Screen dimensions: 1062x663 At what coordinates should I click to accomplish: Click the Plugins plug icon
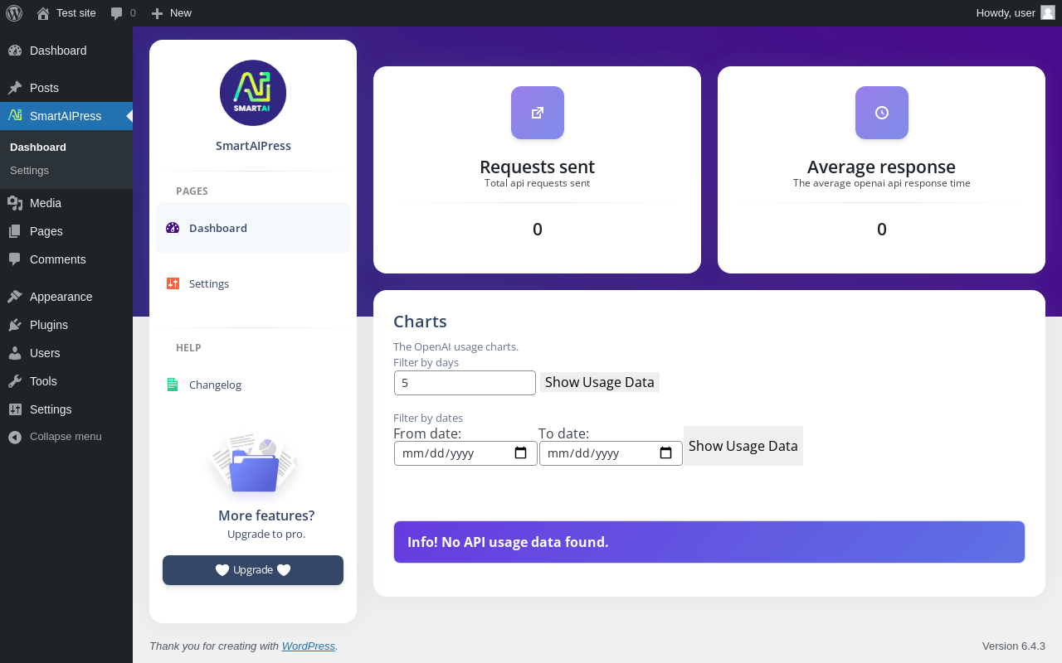click(x=15, y=325)
